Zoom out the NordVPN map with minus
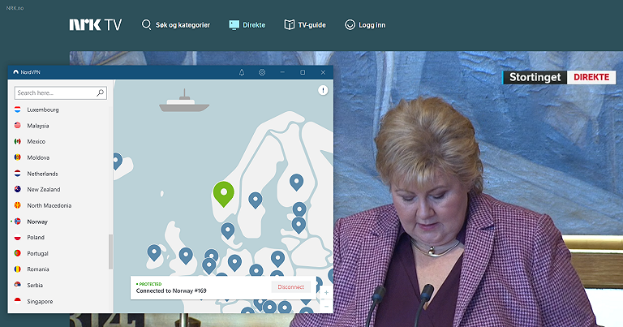This screenshot has width=623, height=327. pos(326,307)
